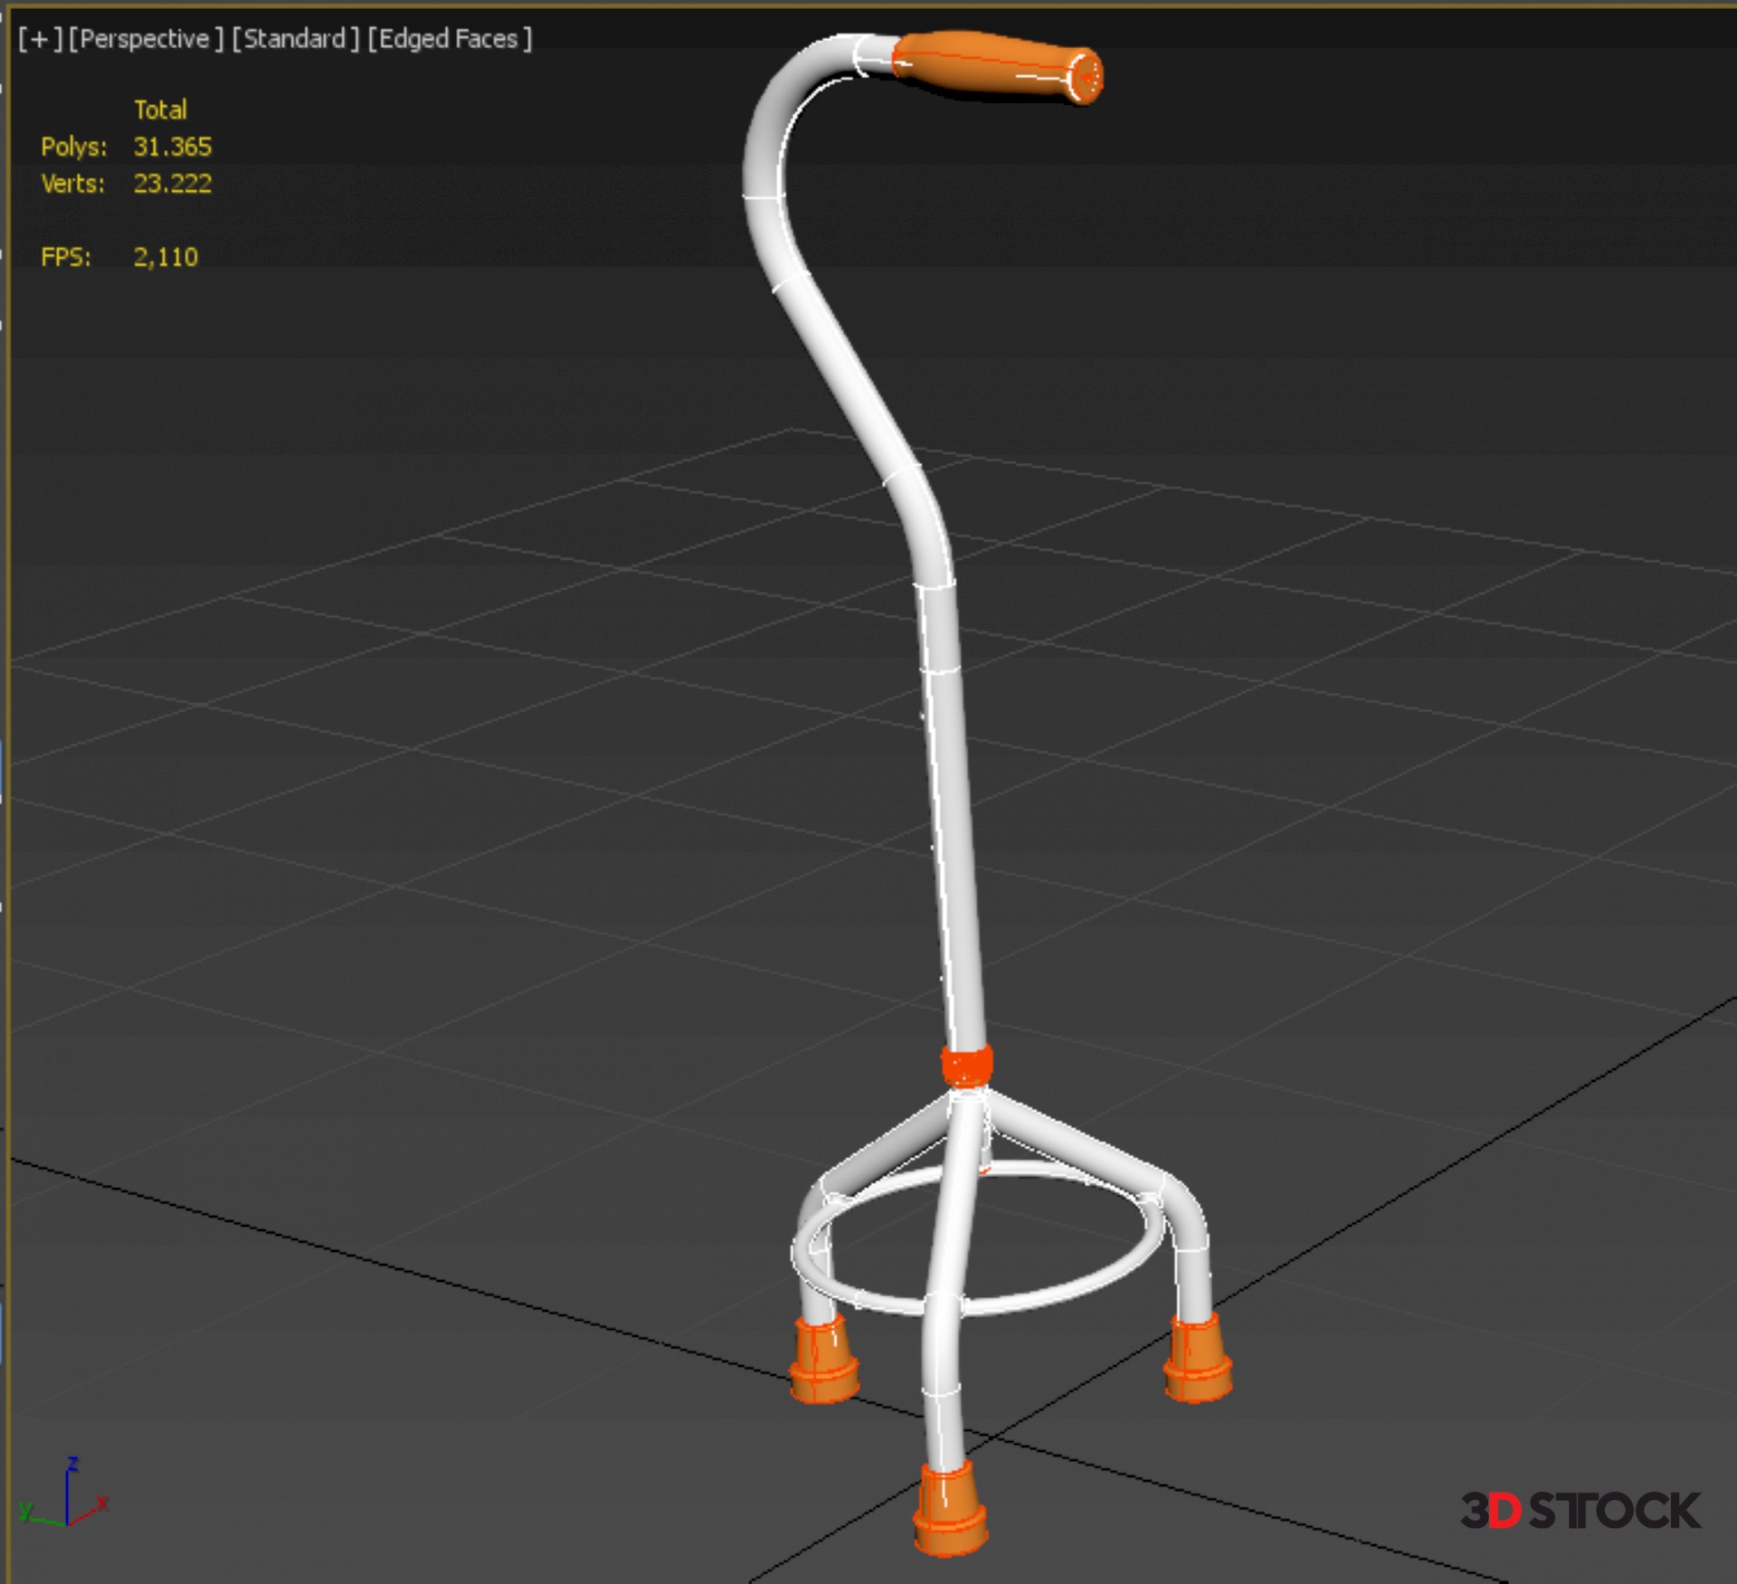Click the FPS readout value
Screen dimensions: 1737x1584
pos(166,257)
